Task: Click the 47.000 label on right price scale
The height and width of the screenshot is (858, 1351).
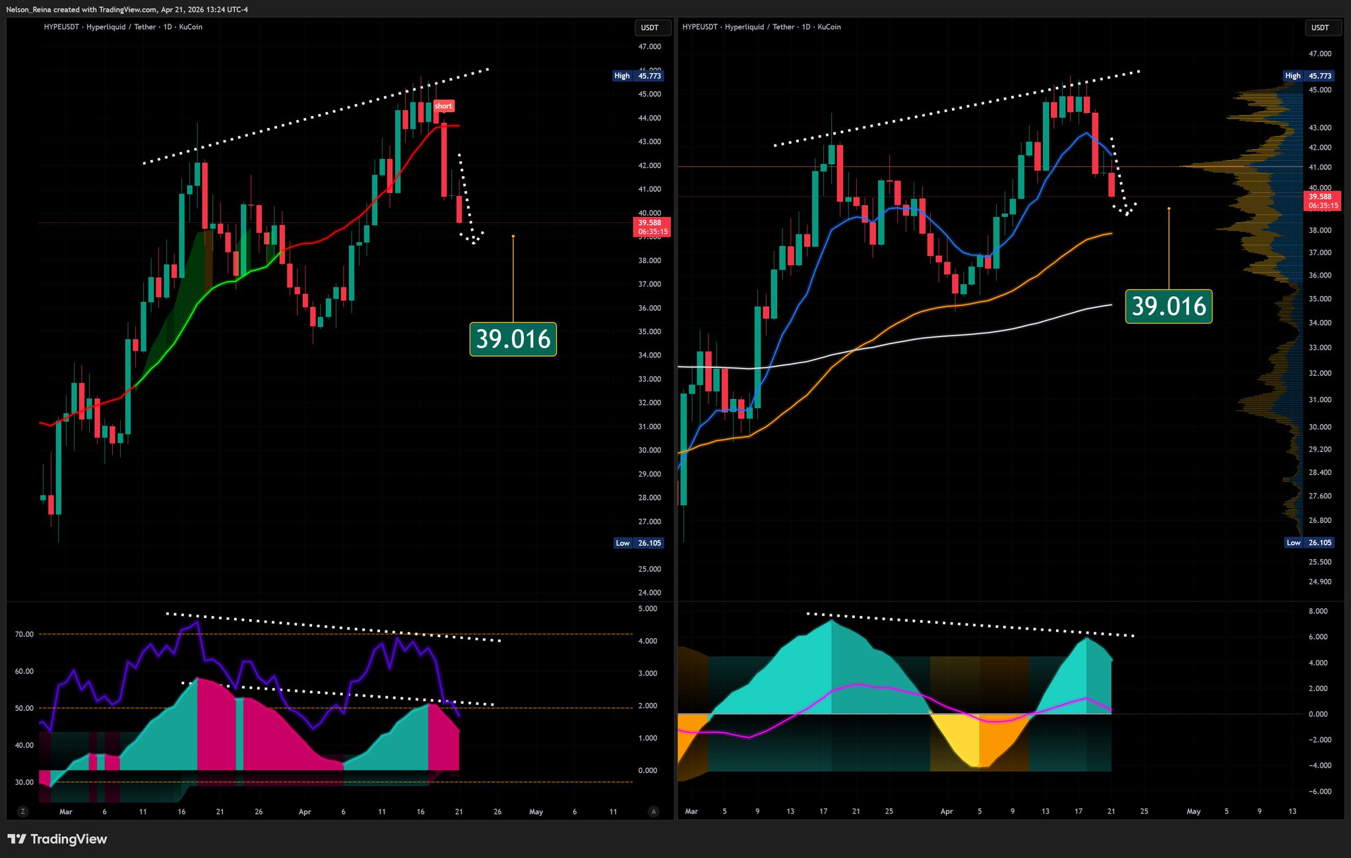Action: [1320, 53]
